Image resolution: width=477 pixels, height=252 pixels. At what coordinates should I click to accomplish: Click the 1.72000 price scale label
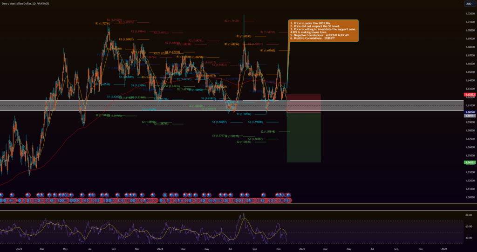click(x=470, y=13)
